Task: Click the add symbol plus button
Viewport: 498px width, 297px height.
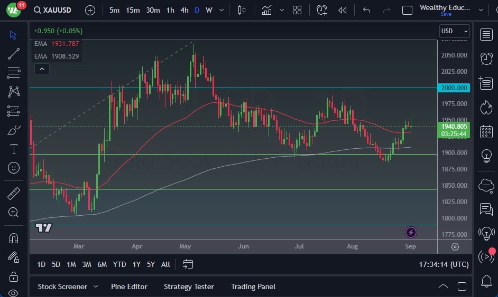Action: [x=90, y=10]
